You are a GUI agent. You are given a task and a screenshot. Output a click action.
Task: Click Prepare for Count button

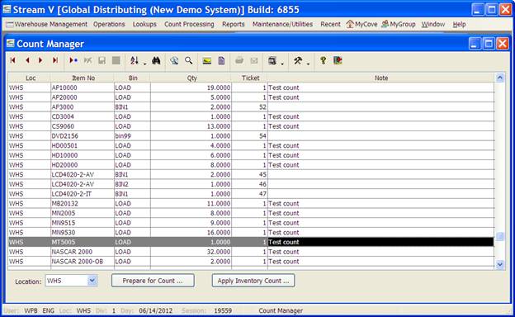point(153,281)
